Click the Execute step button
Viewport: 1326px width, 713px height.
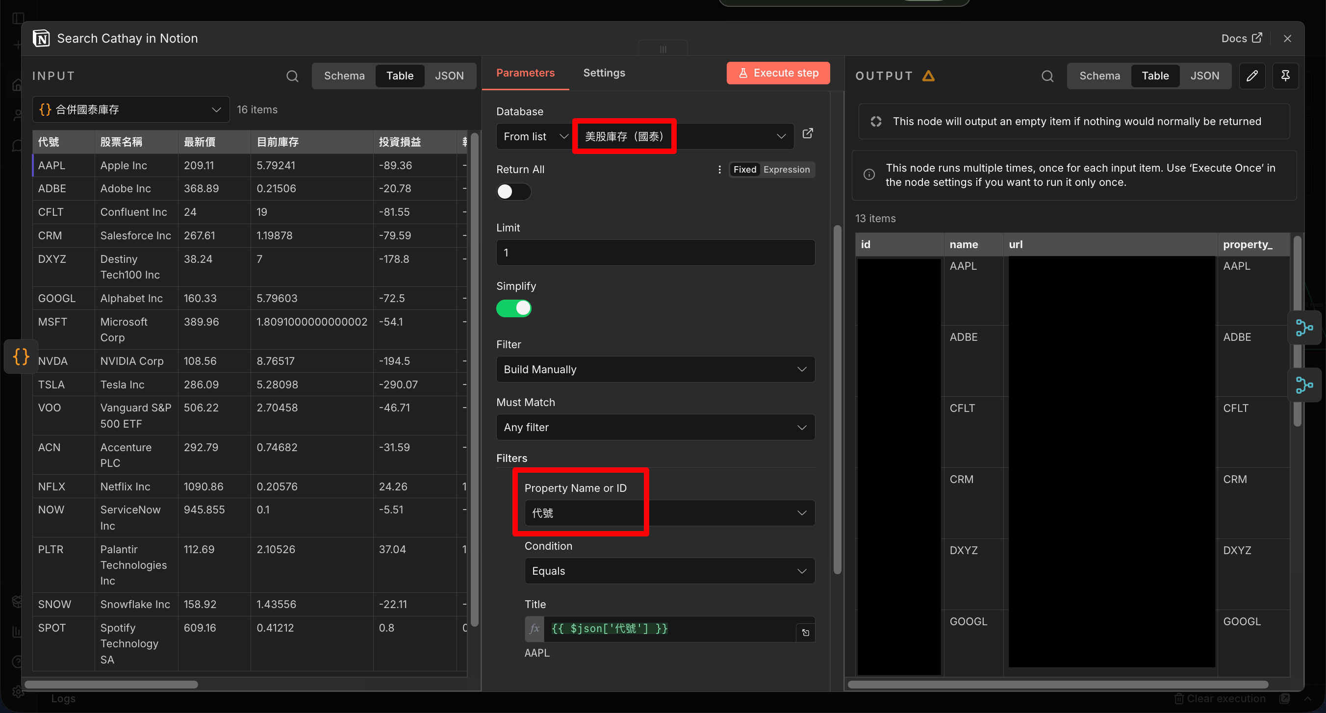coord(778,73)
